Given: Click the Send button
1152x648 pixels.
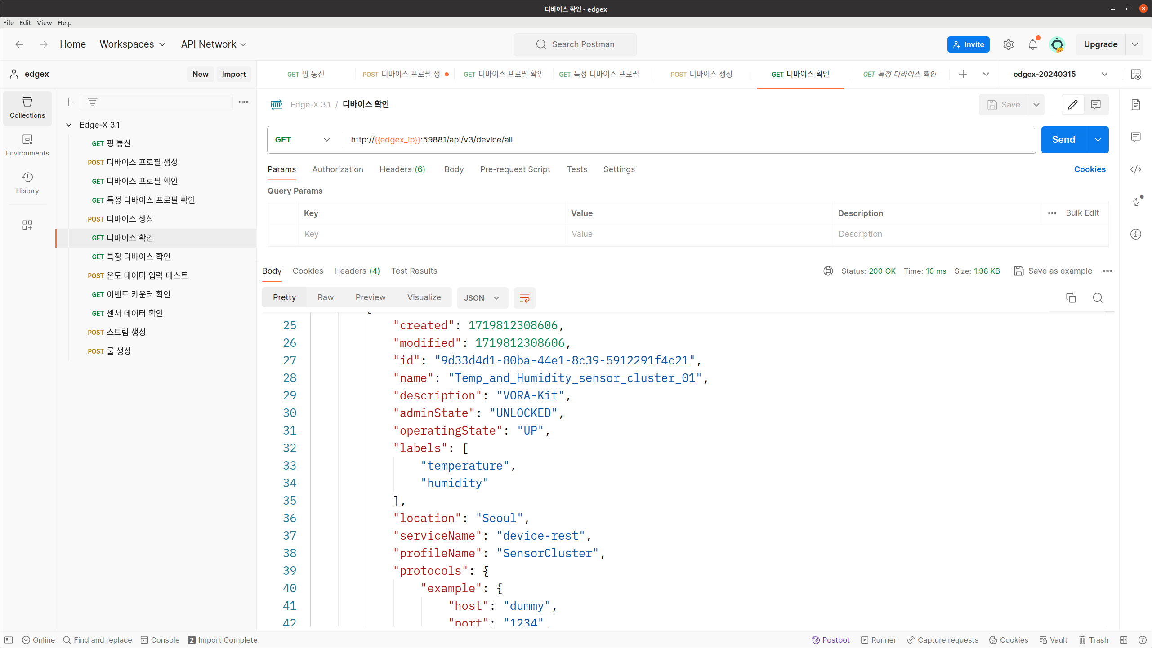Looking at the screenshot, I should (x=1063, y=140).
